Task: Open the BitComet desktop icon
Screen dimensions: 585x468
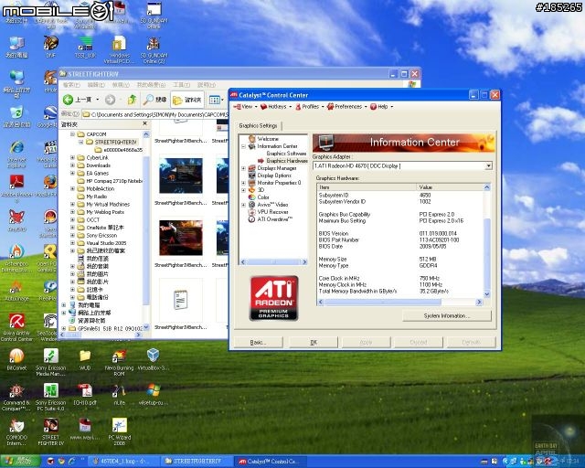Action: click(16, 356)
